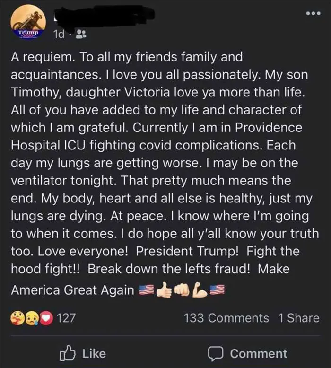The height and width of the screenshot is (368, 331).
Task: Click the 1d post timestamp
Action: 59,35
